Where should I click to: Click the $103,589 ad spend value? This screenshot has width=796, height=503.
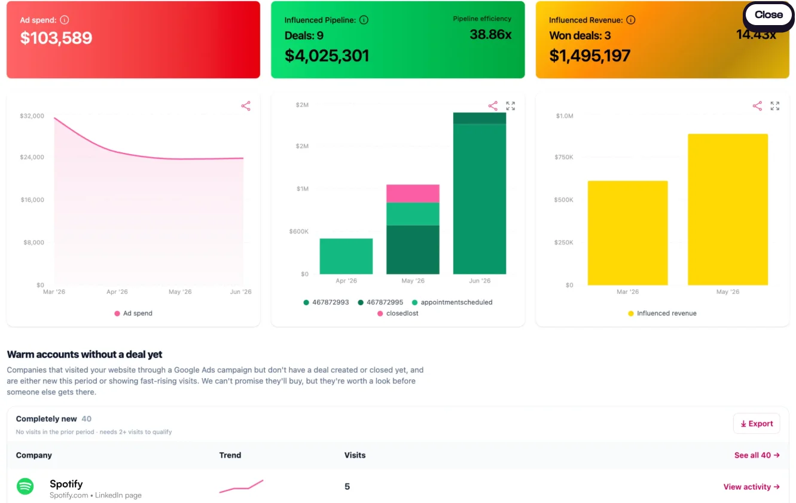pos(56,38)
